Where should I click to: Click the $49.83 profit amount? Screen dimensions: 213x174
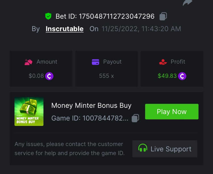pos(167,76)
